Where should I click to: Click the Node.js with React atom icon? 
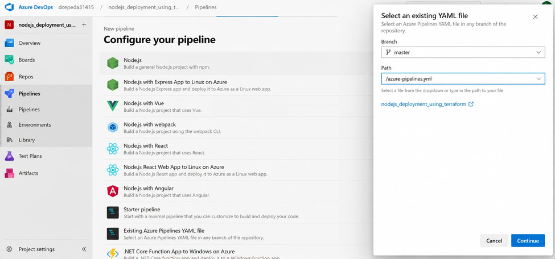pos(113,149)
